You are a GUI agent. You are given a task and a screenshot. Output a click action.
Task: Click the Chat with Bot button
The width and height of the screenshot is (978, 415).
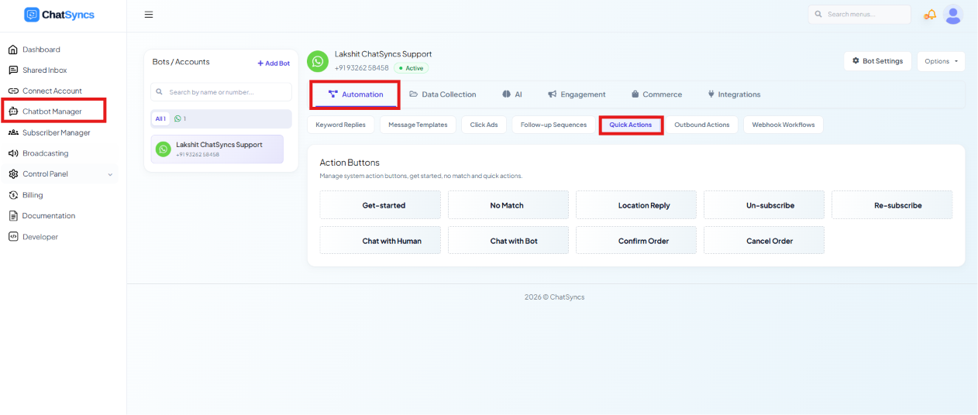click(508, 241)
